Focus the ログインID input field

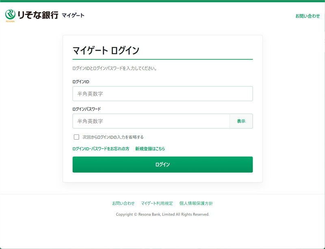(162, 94)
